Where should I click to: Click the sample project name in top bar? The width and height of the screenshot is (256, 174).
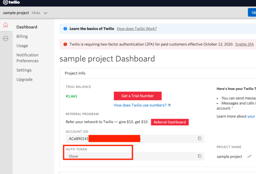16,13
